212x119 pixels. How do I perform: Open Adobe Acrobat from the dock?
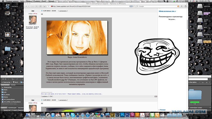coord(142,115)
